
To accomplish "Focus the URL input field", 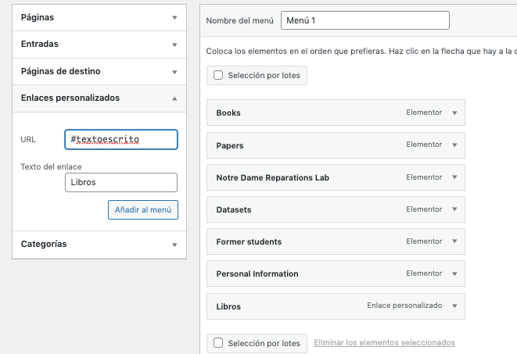I will tap(121, 139).
